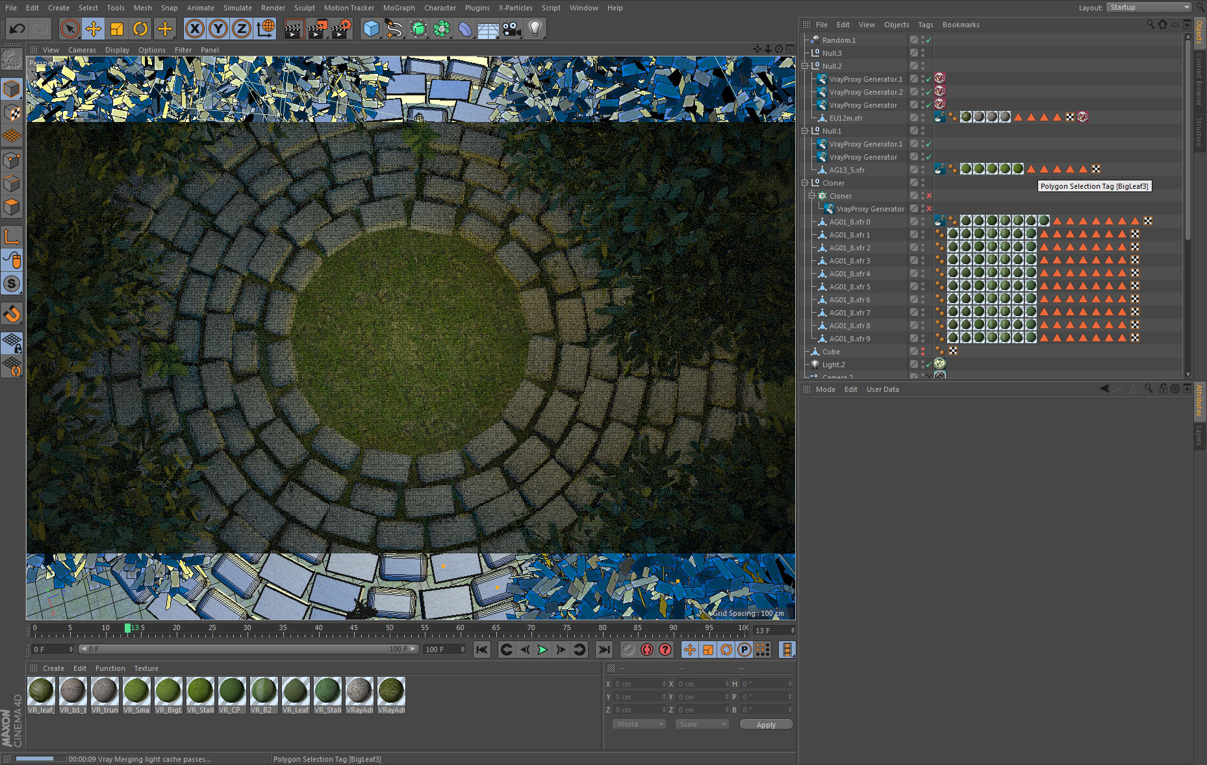Open the Camera object icon
This screenshot has width=1207, height=765.
pyautogui.click(x=512, y=29)
